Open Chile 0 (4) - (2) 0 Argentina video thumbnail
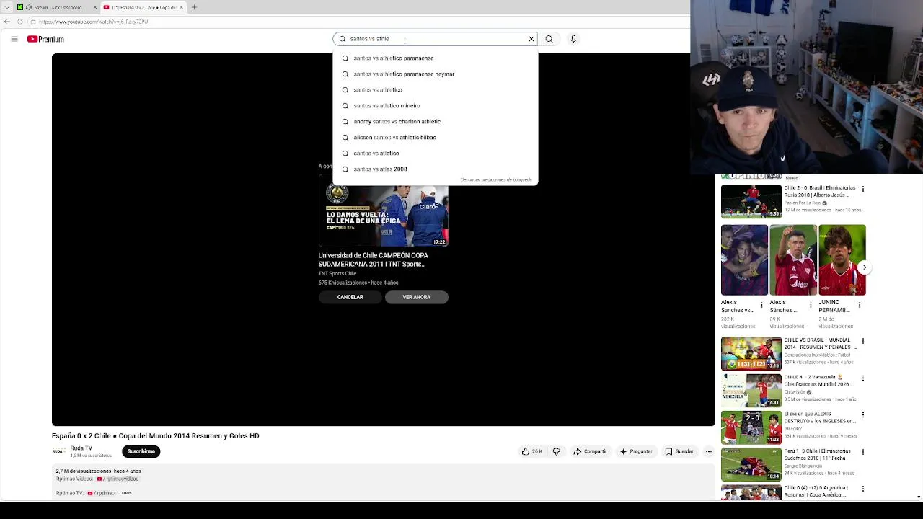923x519 pixels. pyautogui.click(x=751, y=493)
